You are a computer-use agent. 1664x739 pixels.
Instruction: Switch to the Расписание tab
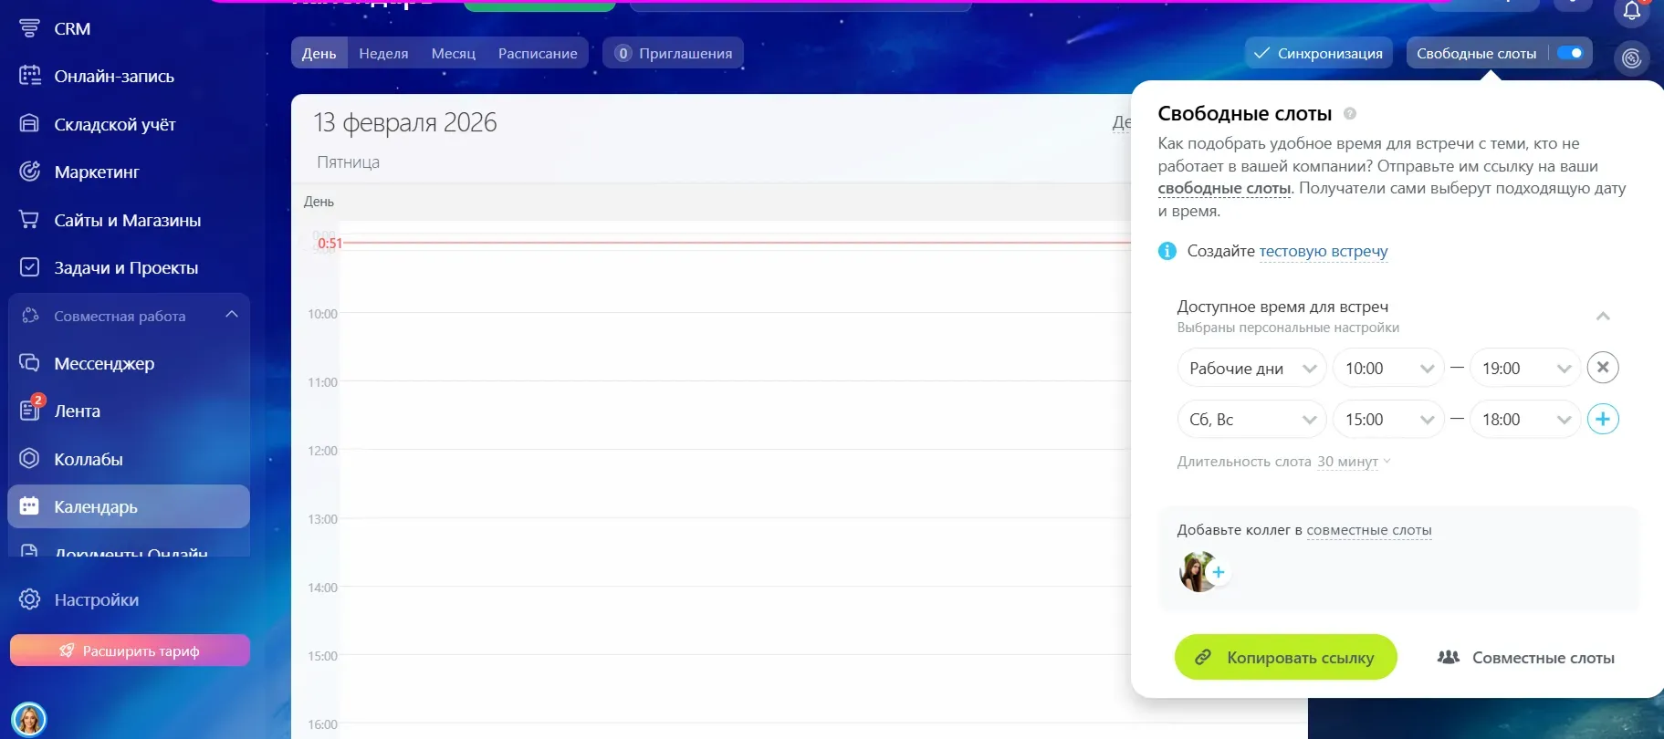tap(537, 53)
